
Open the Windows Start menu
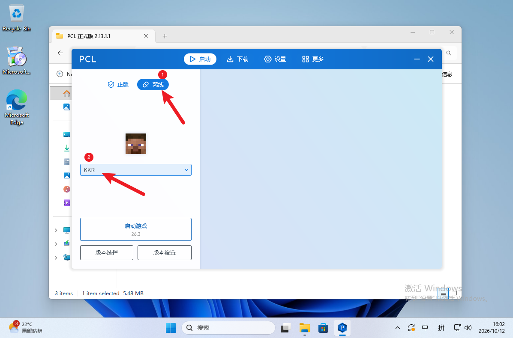pyautogui.click(x=171, y=328)
